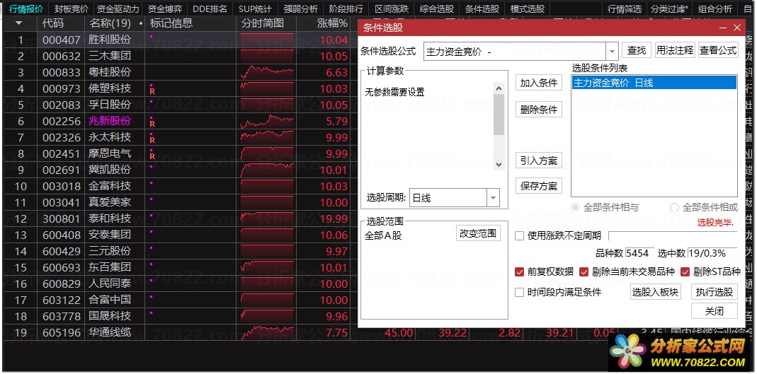Open 组合分析 on the right toolbar
Viewport: 757px width, 374px height.
(715, 8)
